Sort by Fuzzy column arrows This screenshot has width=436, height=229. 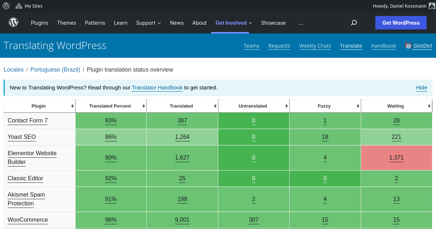[358, 106]
